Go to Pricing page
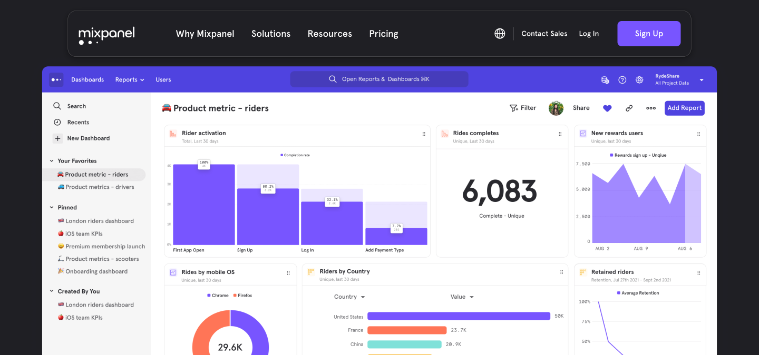759x355 pixels. pos(384,34)
